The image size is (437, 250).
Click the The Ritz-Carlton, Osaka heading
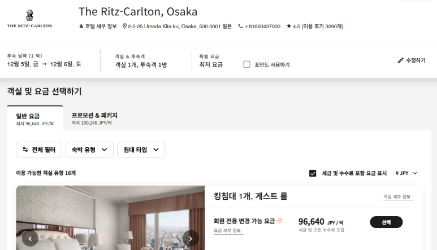[138, 12]
